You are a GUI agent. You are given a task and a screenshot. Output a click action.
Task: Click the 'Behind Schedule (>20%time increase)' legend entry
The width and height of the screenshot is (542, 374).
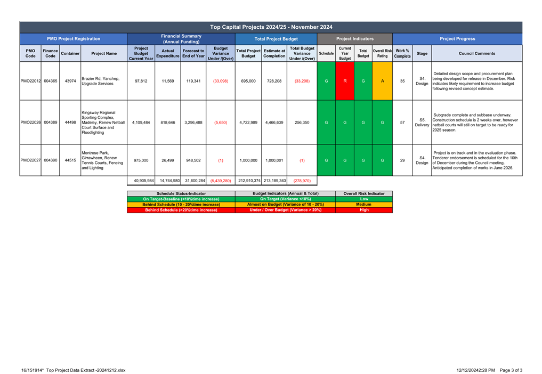click(181, 210)
